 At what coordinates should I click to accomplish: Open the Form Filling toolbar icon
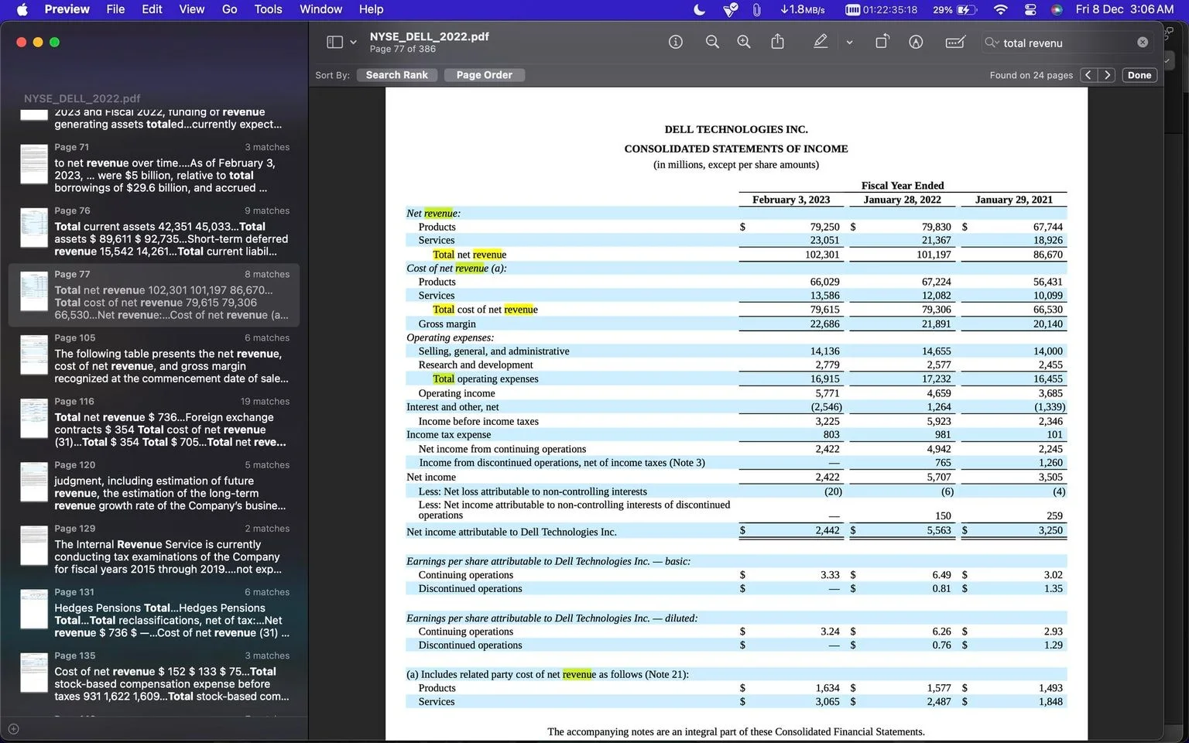(955, 42)
